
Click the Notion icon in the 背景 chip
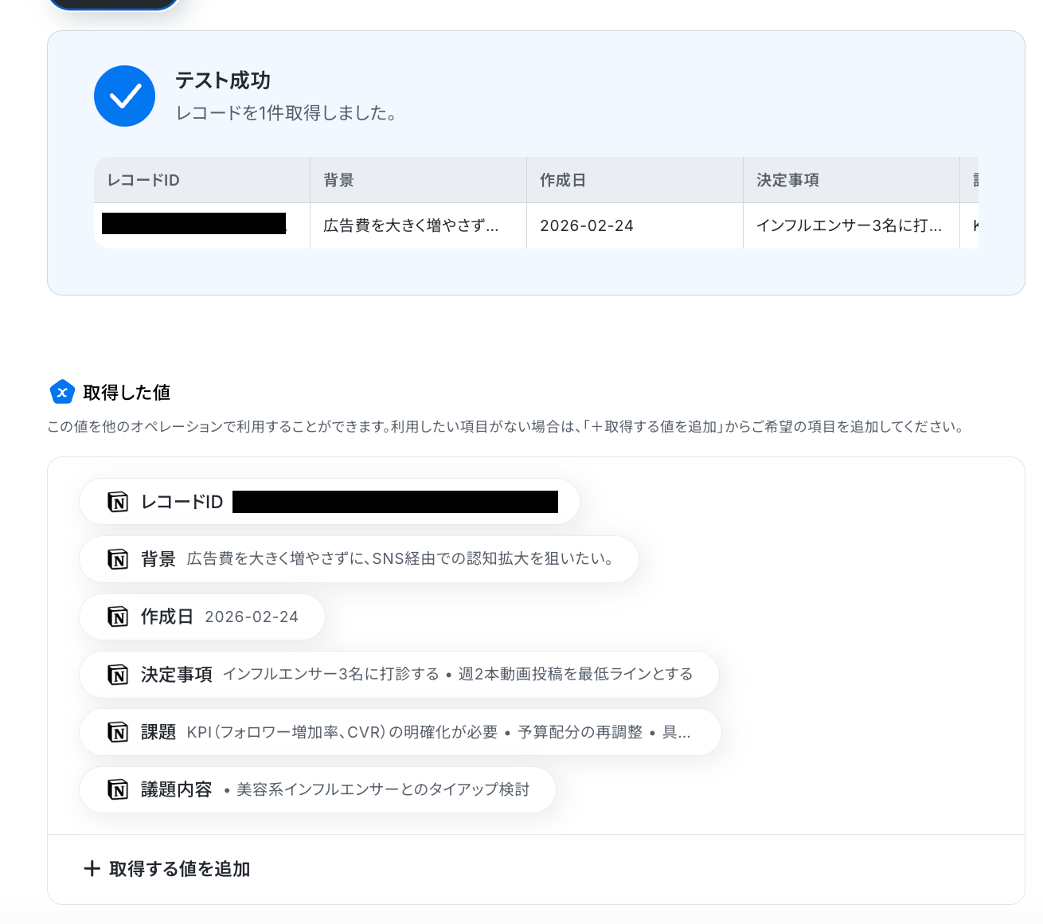pos(118,559)
